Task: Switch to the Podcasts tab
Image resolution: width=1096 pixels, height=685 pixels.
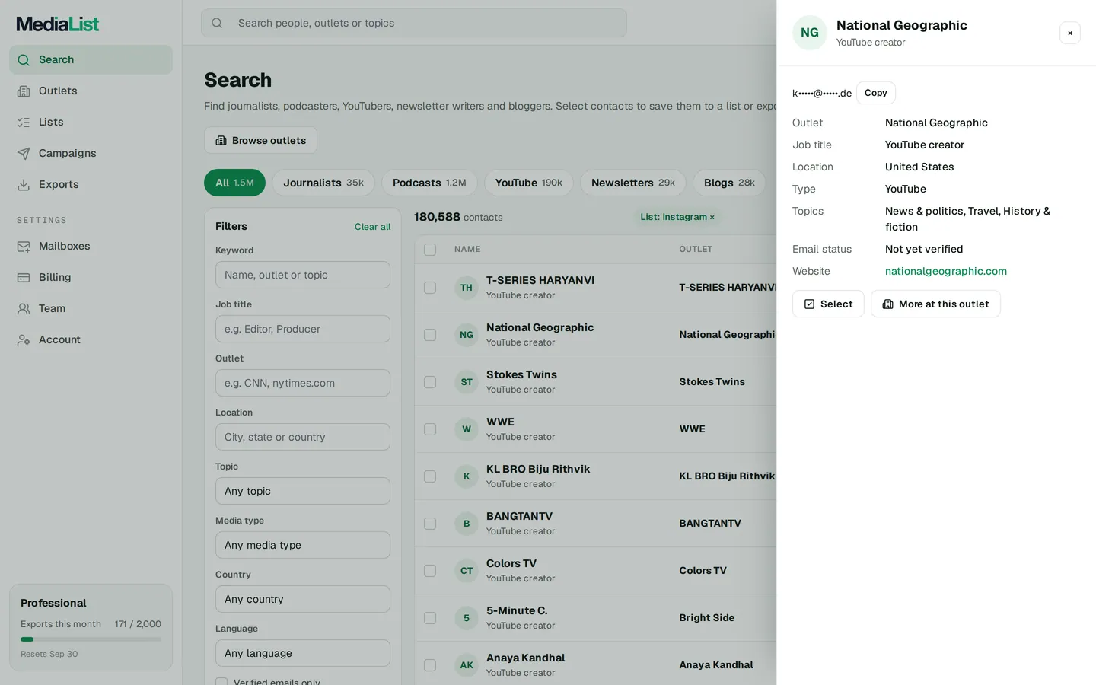Action: 429,183
